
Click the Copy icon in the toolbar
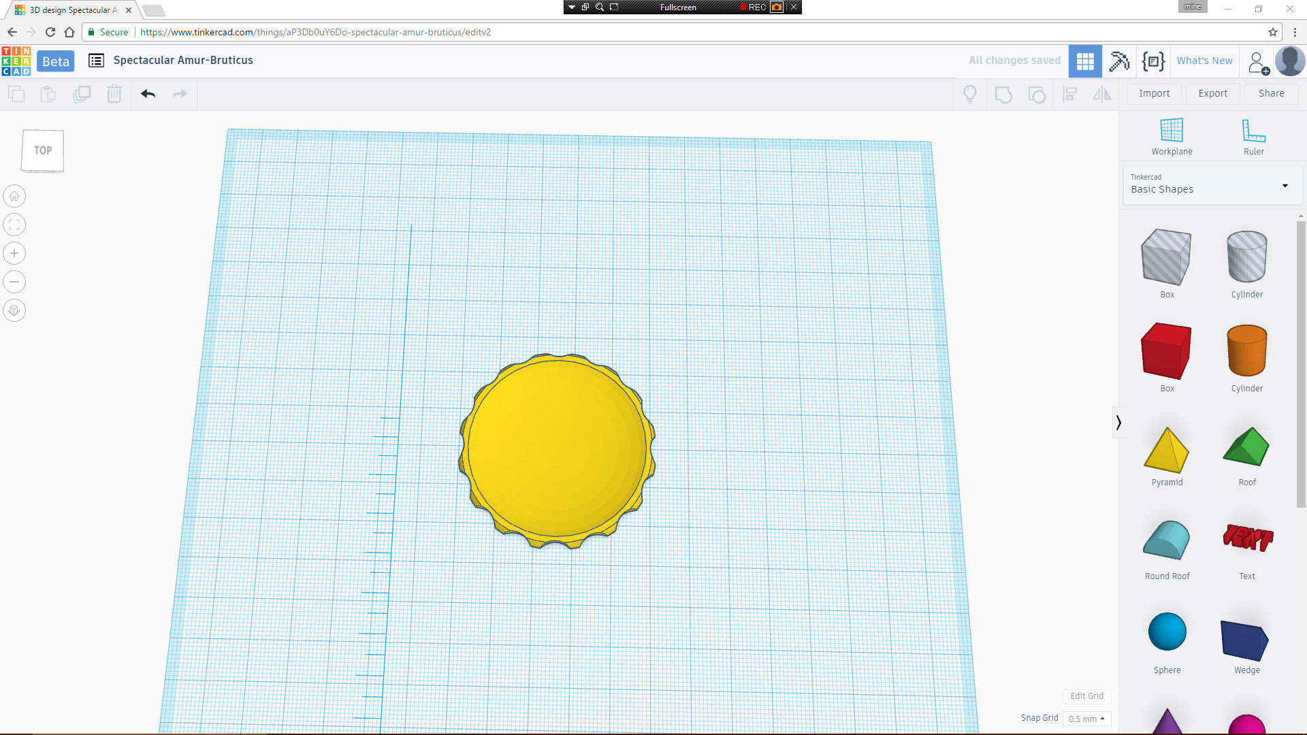[x=16, y=94]
